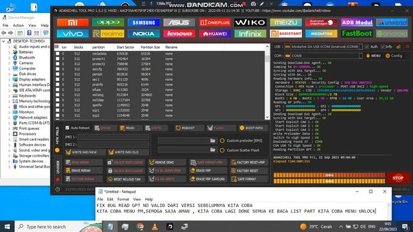Open the Nokia brand tile
Screen dimensions: 413x232
click(x=143, y=34)
